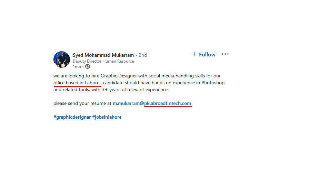Click the m.mukarram@pk.abroadfintech.com email link
This screenshot has width=309, height=183.
tap(152, 104)
